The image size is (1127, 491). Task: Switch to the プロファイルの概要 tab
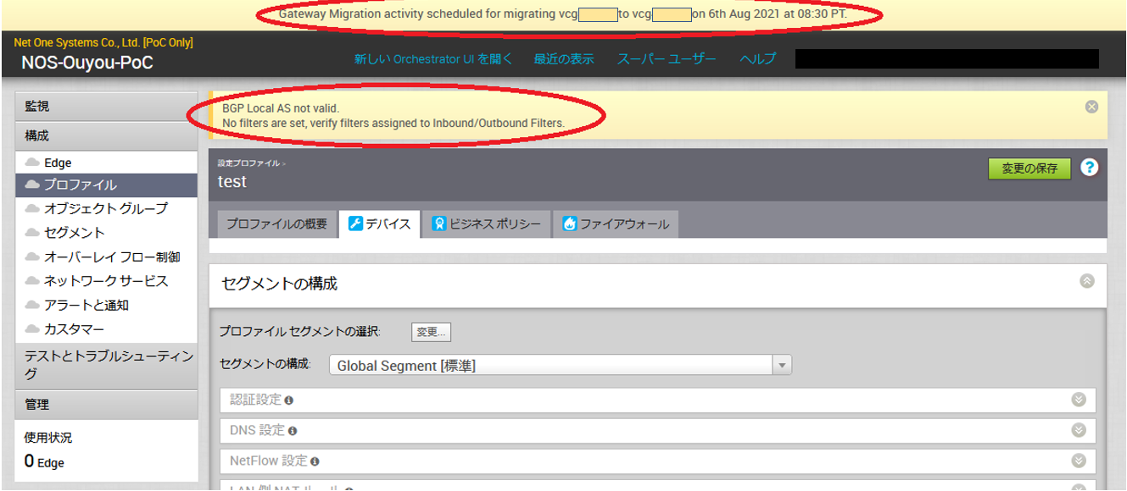pos(276,224)
